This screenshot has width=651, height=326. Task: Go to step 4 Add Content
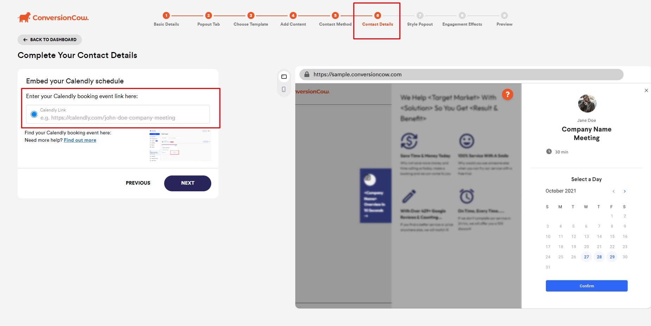click(293, 19)
